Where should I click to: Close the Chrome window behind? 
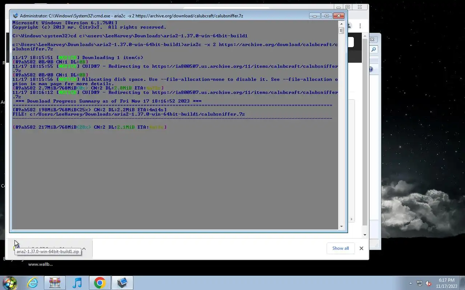point(360,7)
